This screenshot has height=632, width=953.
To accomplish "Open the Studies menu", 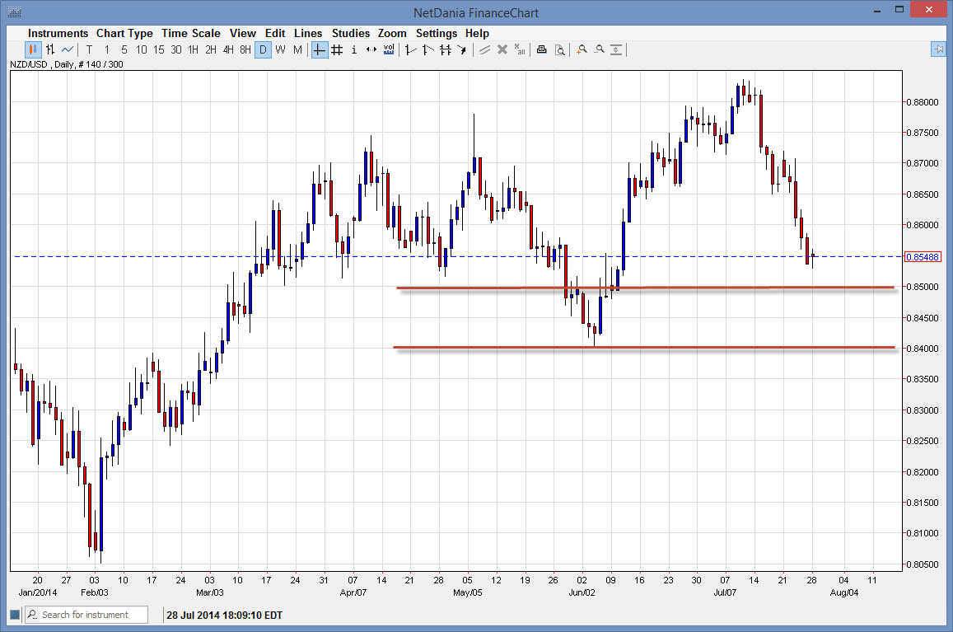I will tap(351, 33).
